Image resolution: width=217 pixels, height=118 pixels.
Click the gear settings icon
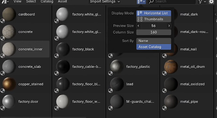[x=211, y=2]
